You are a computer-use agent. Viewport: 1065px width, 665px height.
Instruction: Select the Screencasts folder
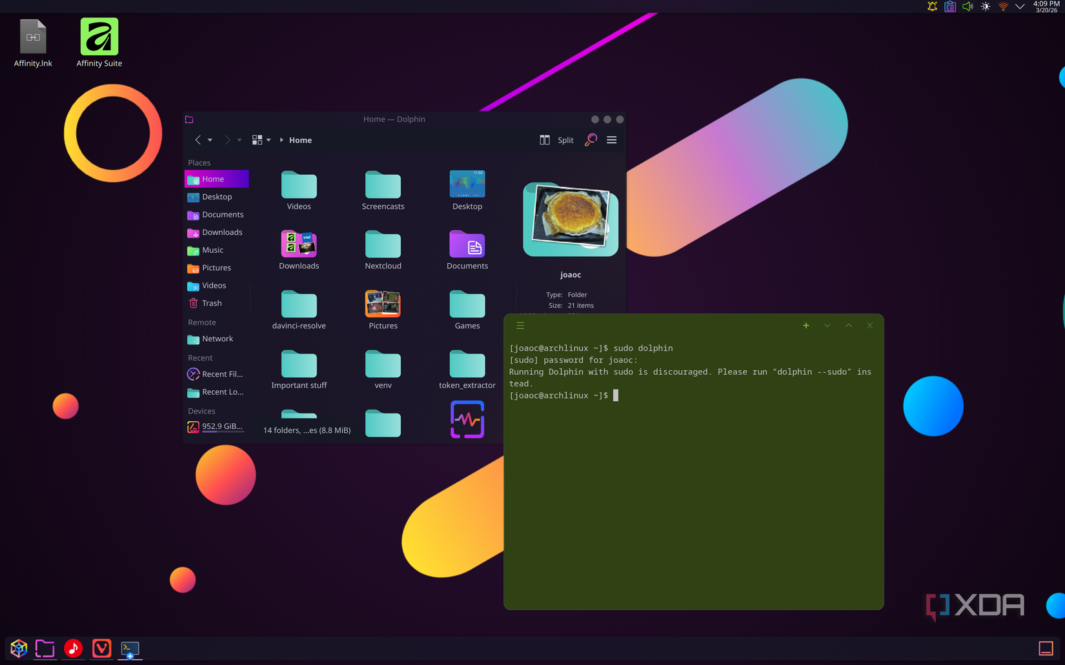pos(383,191)
